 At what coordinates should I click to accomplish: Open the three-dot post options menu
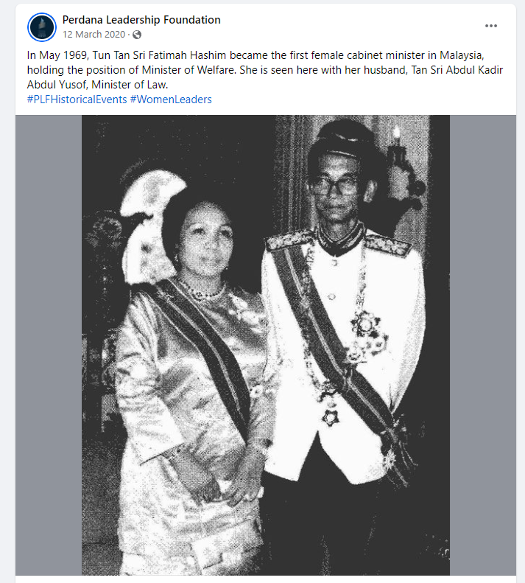[x=491, y=26]
